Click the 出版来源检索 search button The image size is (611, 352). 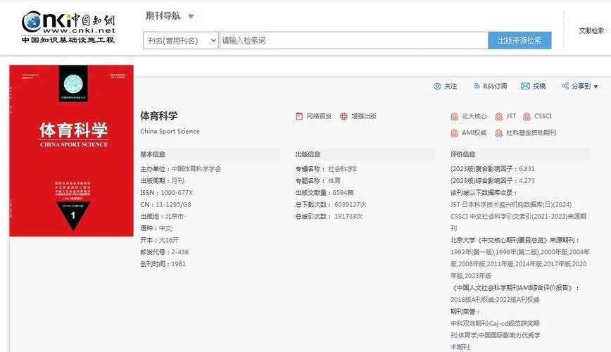[x=519, y=40]
